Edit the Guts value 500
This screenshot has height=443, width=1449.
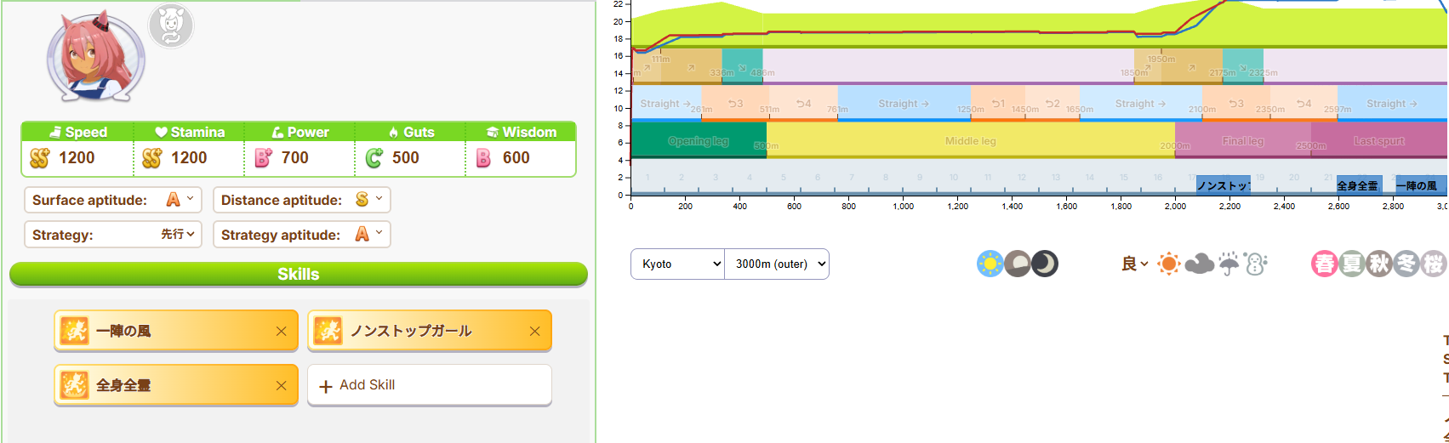coord(406,158)
